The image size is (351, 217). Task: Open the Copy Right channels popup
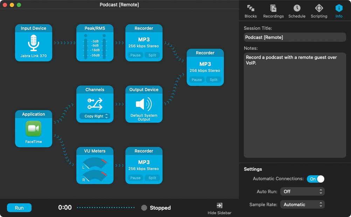click(95, 116)
